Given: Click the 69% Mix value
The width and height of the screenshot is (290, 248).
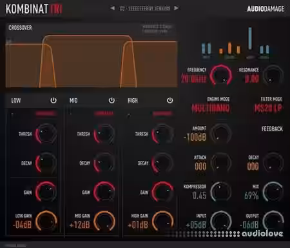Looking at the screenshot, I should pos(251,196).
